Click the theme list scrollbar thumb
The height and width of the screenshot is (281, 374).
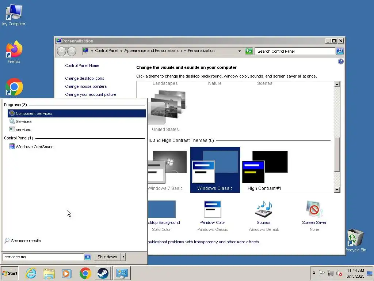[x=337, y=155]
